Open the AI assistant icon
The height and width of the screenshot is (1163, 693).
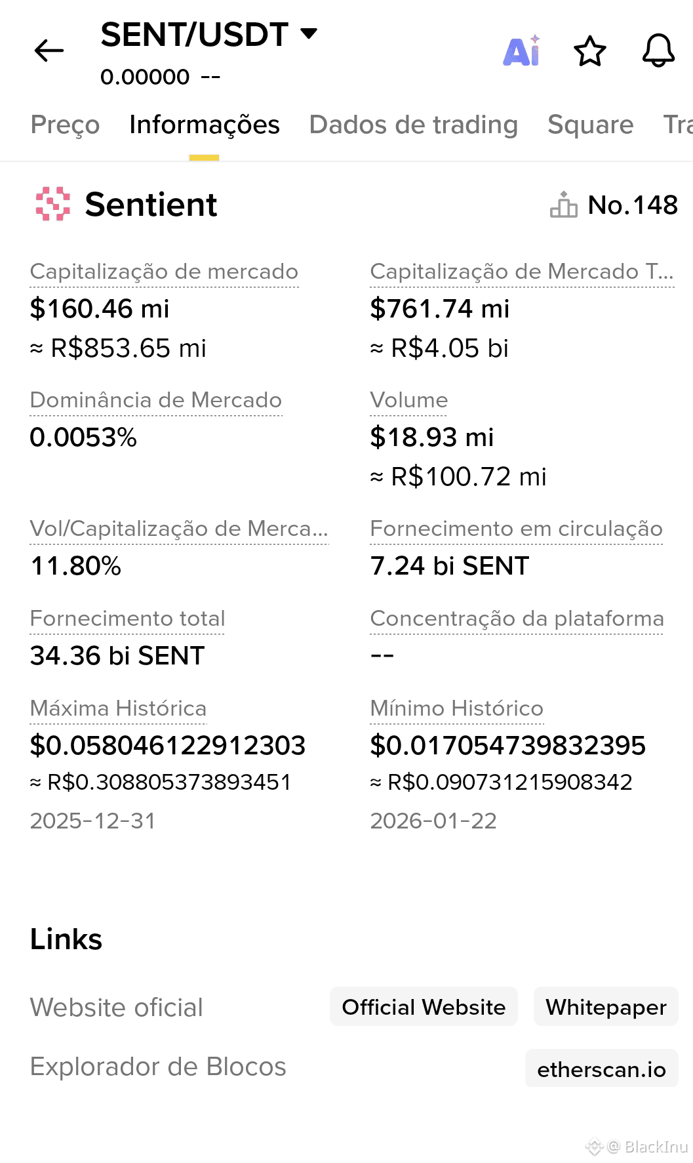(522, 51)
